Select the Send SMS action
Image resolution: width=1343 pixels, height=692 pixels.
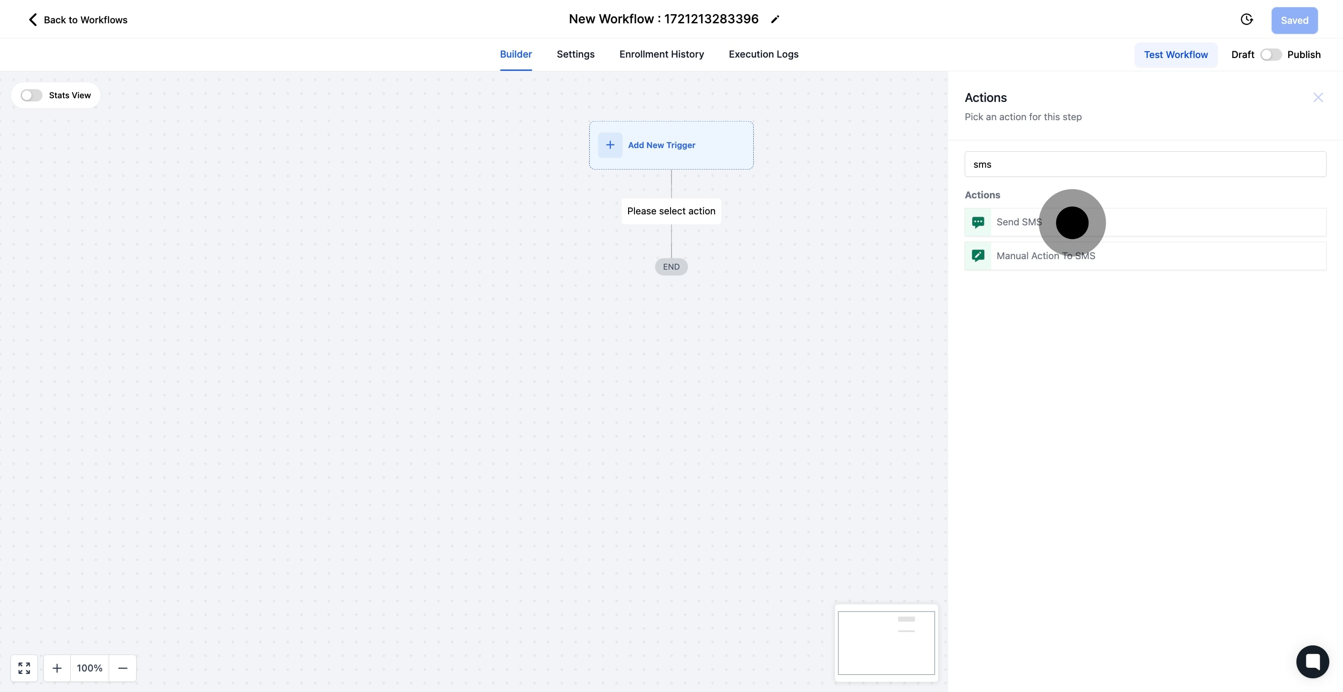(1145, 222)
